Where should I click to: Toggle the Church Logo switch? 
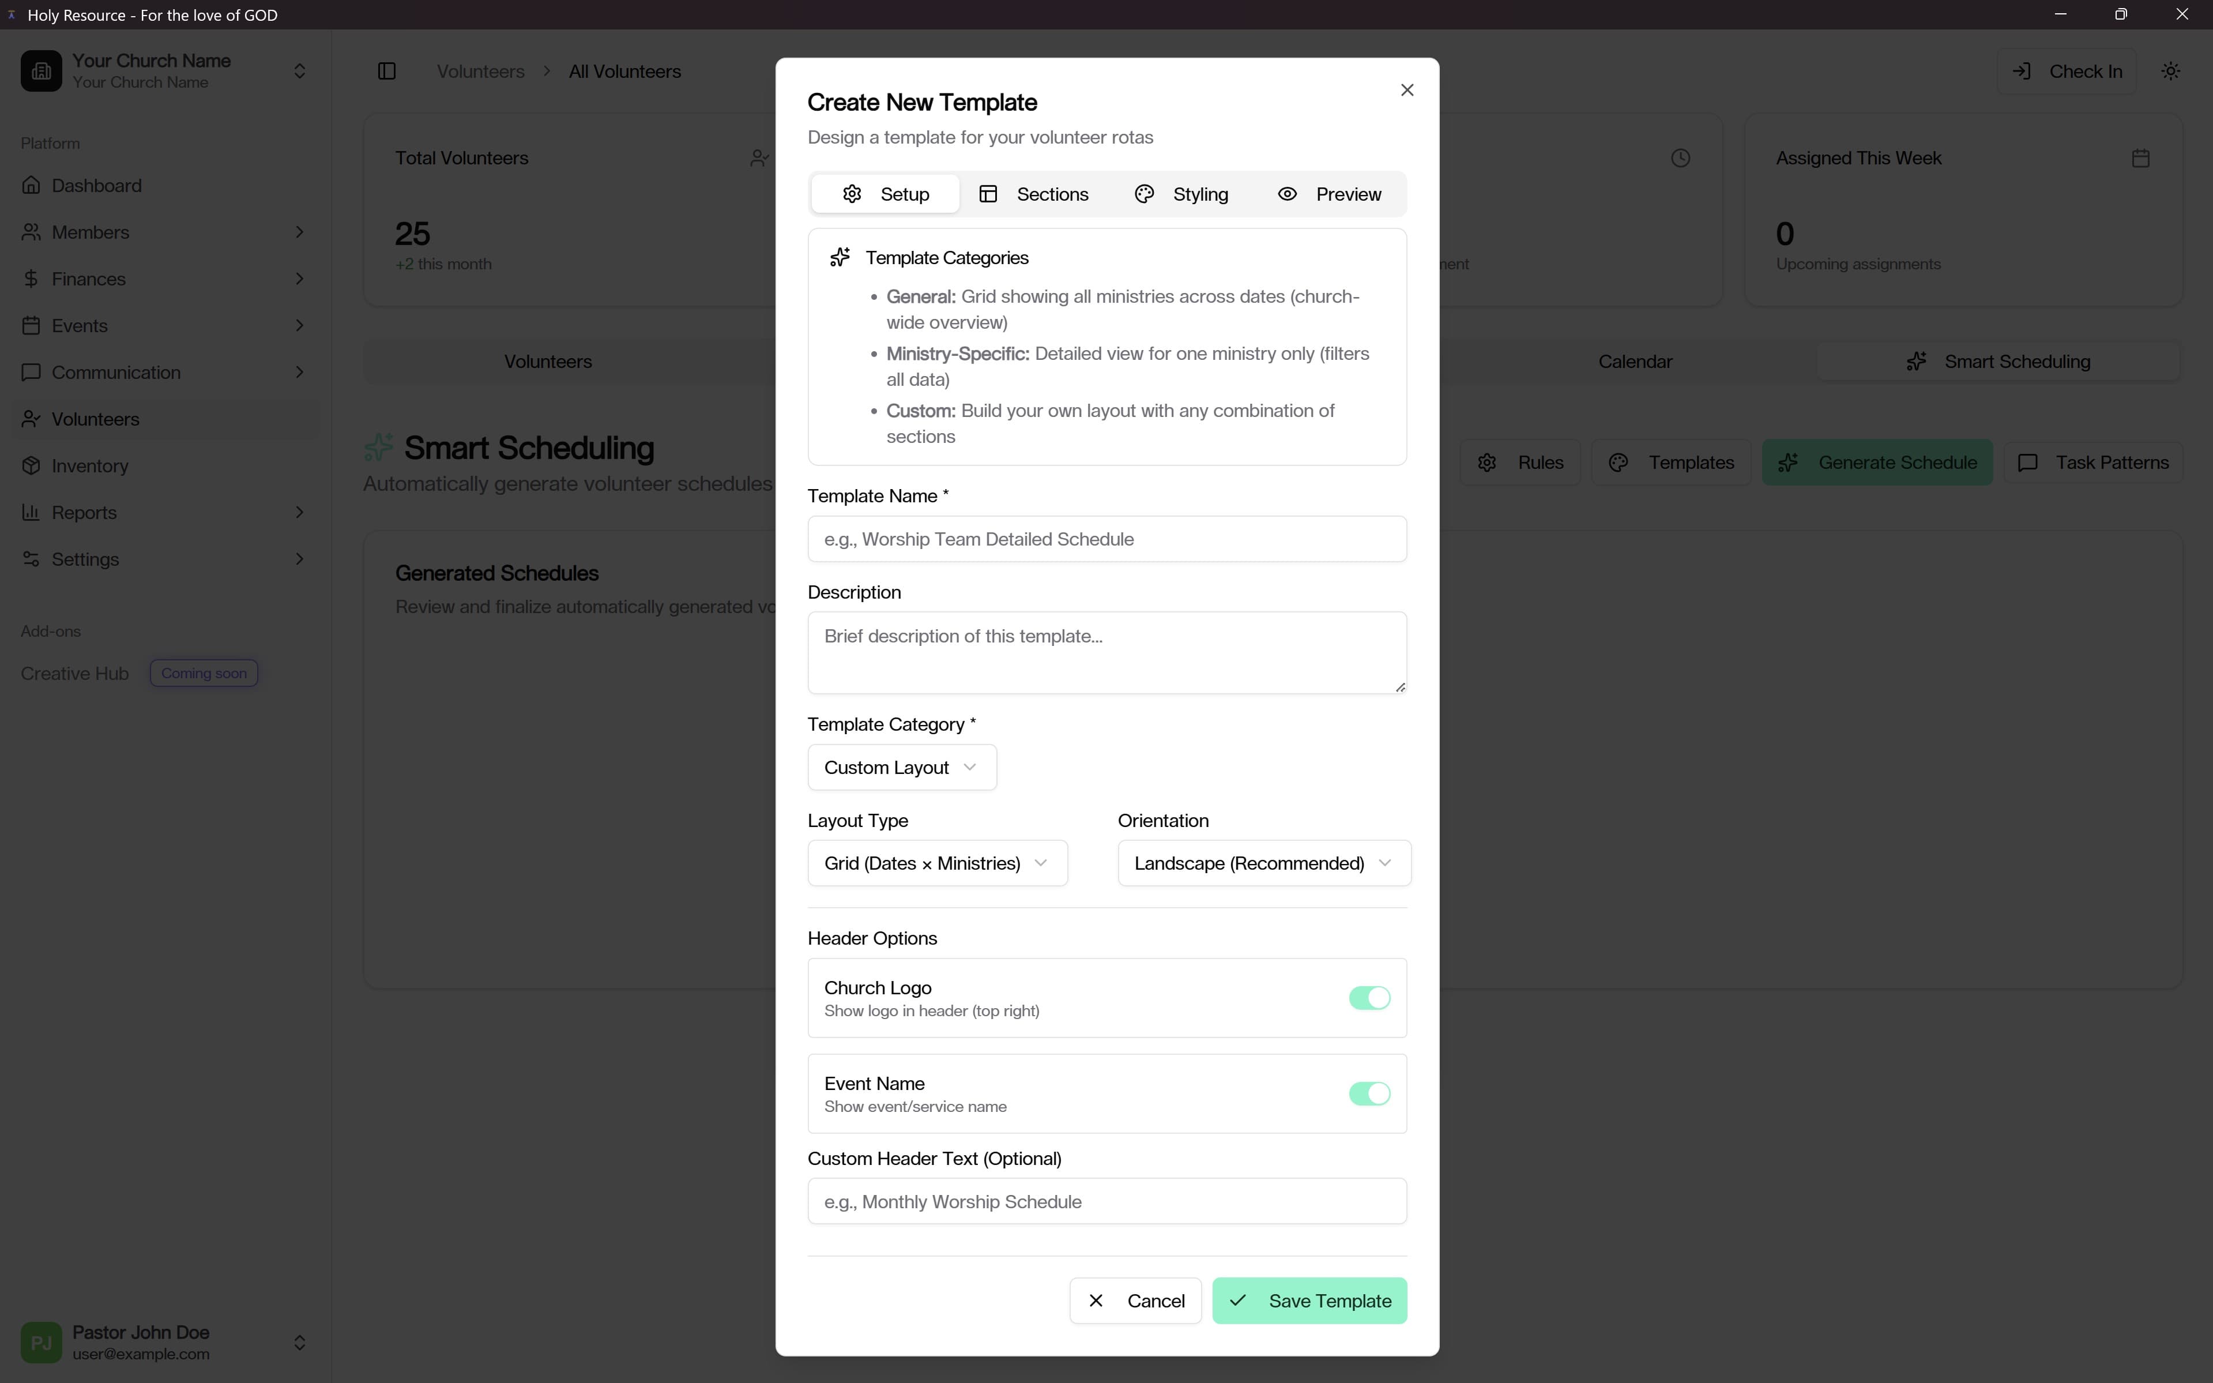tap(1369, 998)
